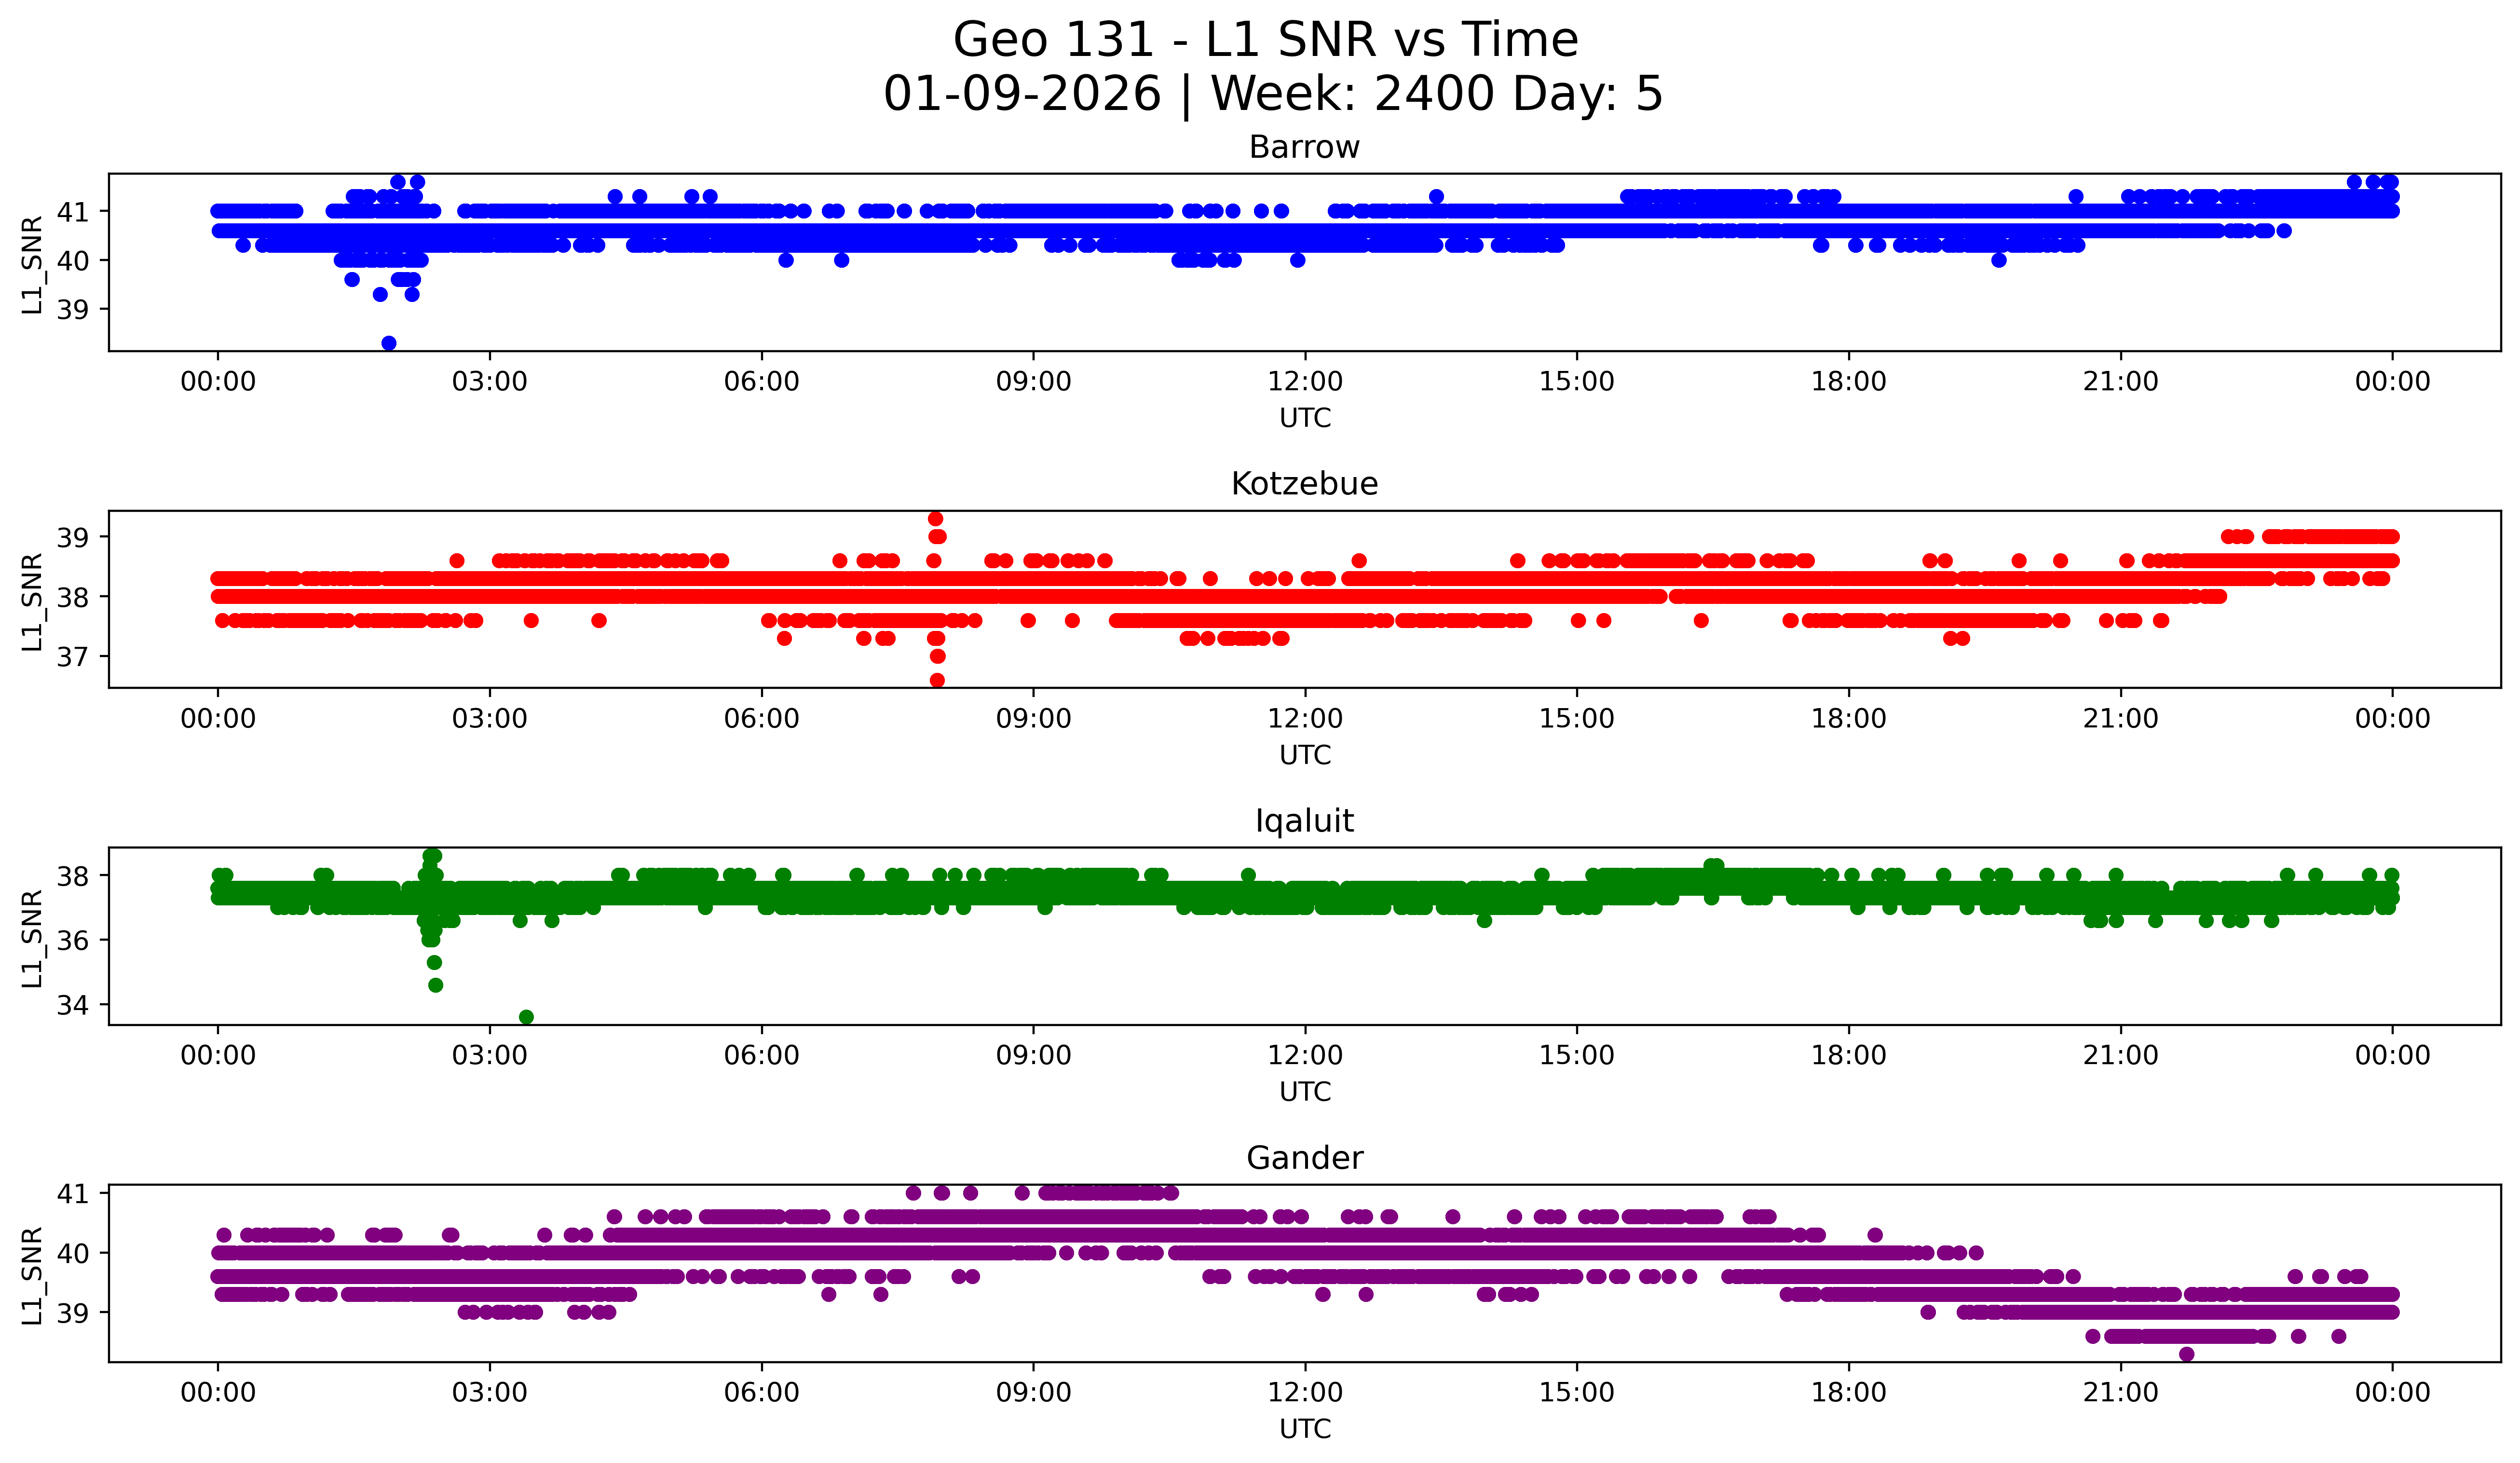Viewport: 2520px width, 1463px height.
Task: Click the lowest red point in Kotzebue plot
Action: (937, 680)
